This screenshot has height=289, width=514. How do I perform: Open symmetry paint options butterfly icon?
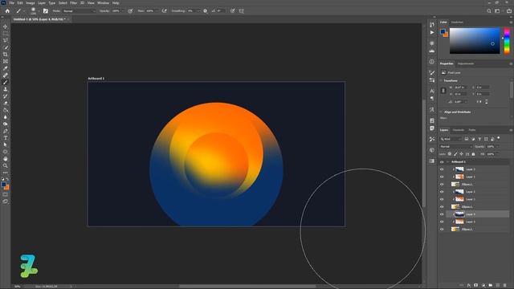click(242, 10)
